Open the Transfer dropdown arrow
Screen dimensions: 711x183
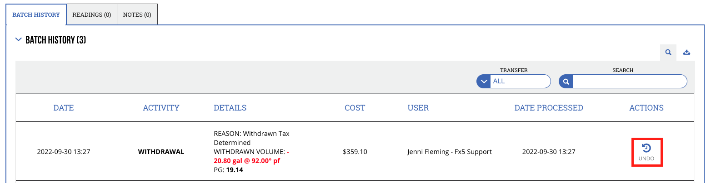[x=484, y=82]
